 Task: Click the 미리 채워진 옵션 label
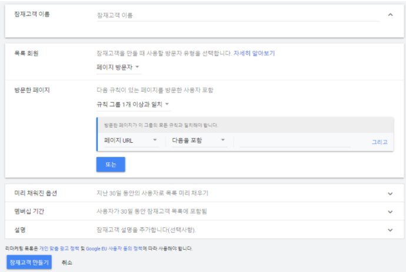pos(35,193)
